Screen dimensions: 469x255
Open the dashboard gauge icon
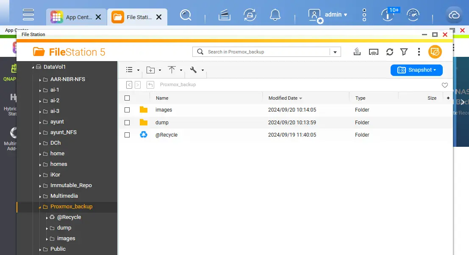point(413,15)
